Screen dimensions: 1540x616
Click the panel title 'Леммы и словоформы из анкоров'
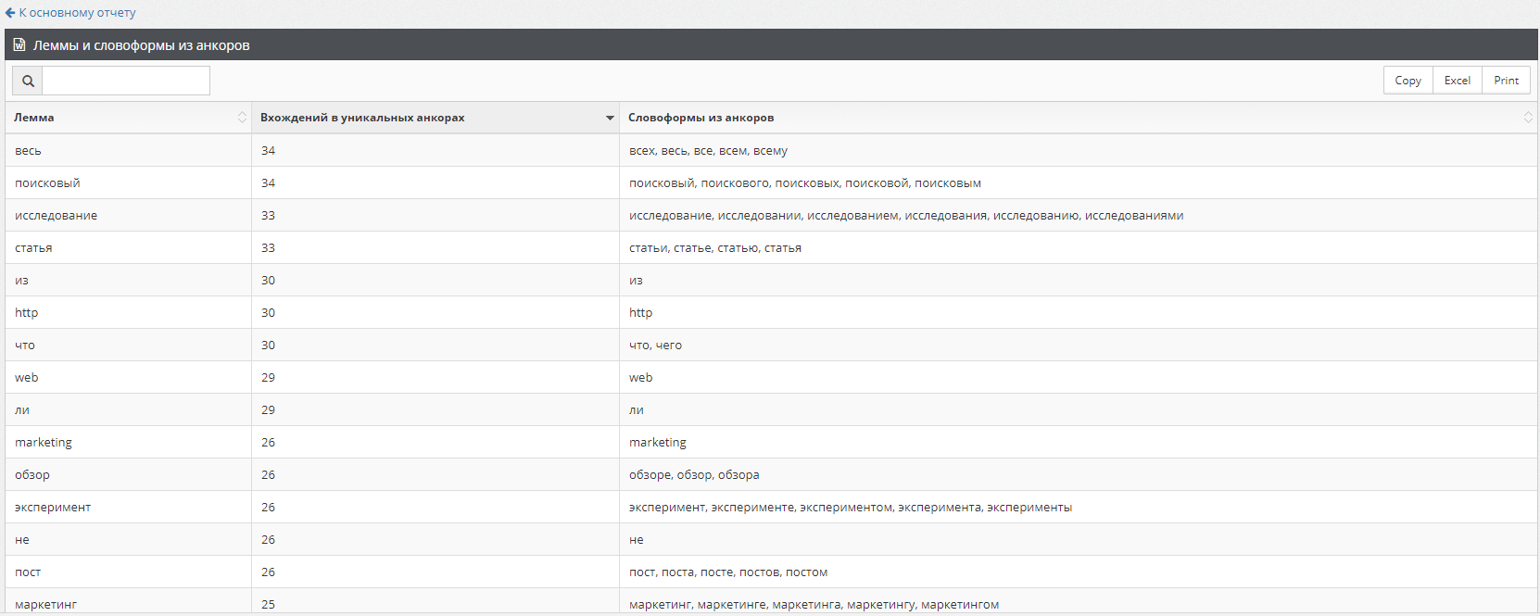[142, 45]
